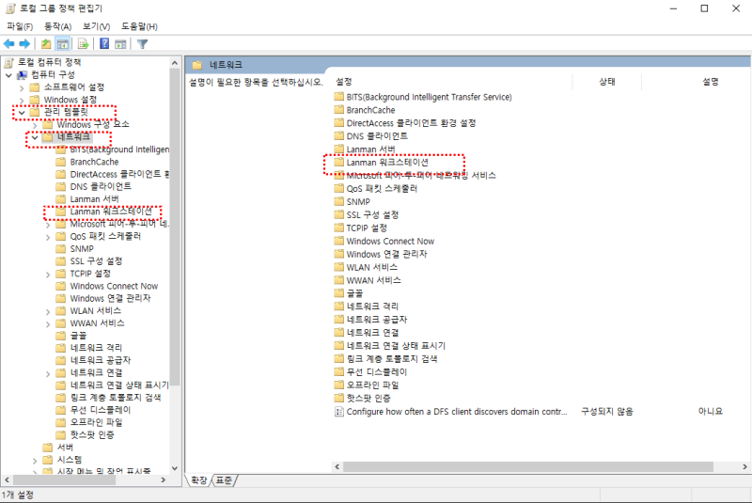Click the Export List toolbar icon
The image size is (752, 503).
(84, 44)
